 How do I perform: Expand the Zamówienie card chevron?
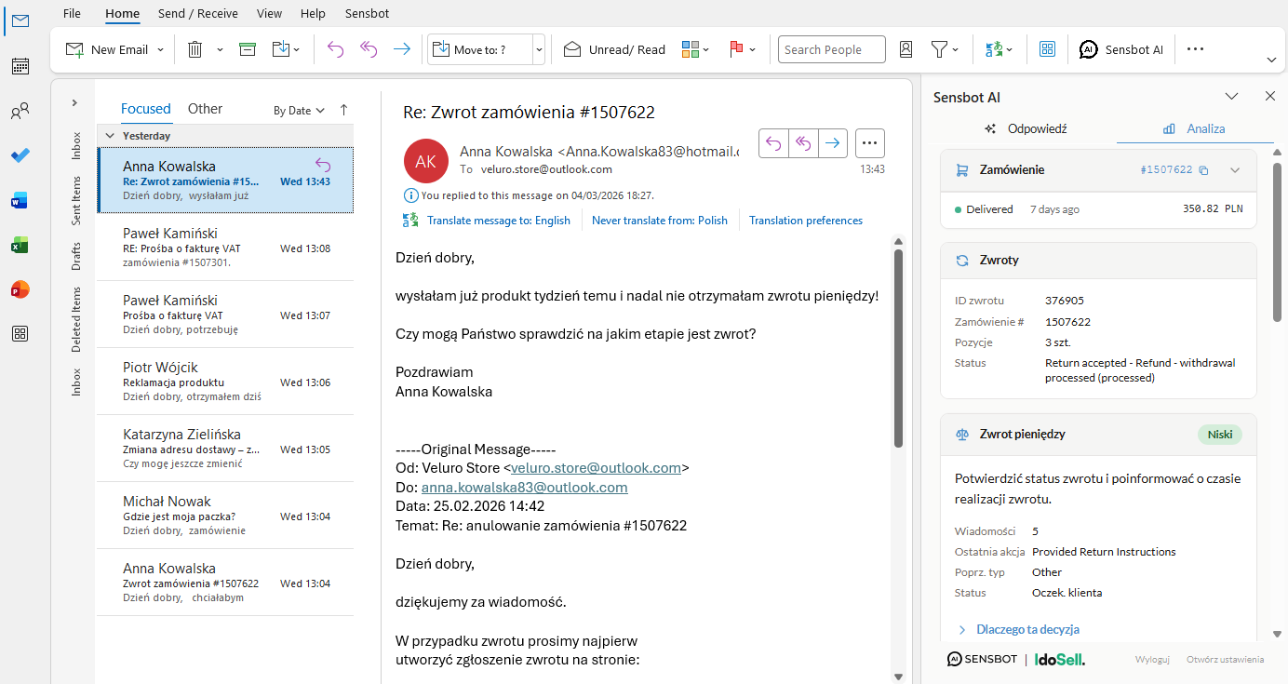1235,170
